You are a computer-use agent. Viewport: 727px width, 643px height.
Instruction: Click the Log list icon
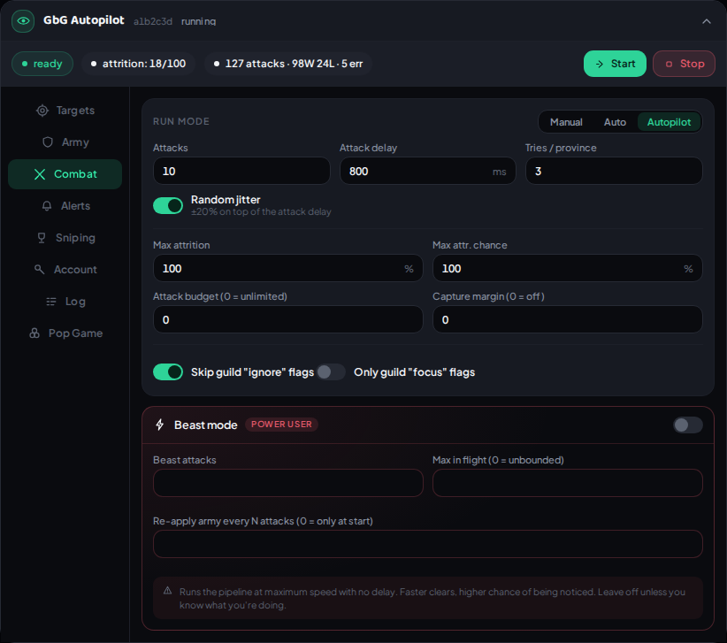point(51,302)
